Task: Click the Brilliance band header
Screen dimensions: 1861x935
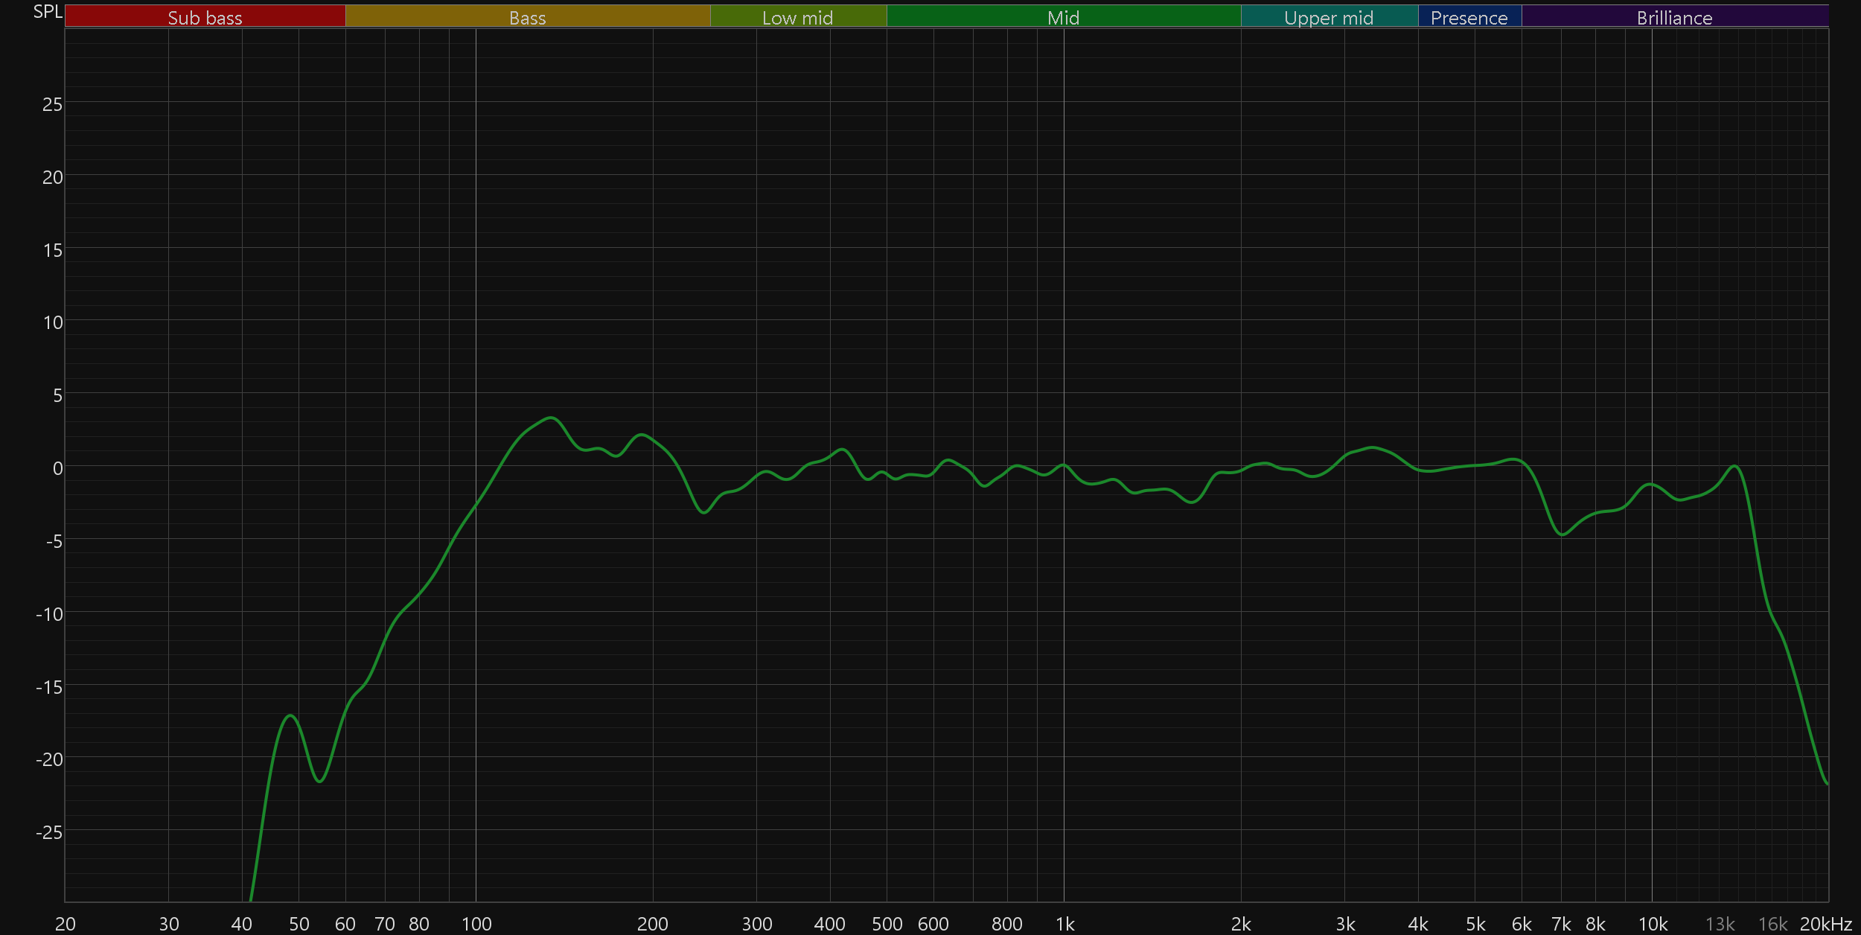Action: click(1674, 17)
